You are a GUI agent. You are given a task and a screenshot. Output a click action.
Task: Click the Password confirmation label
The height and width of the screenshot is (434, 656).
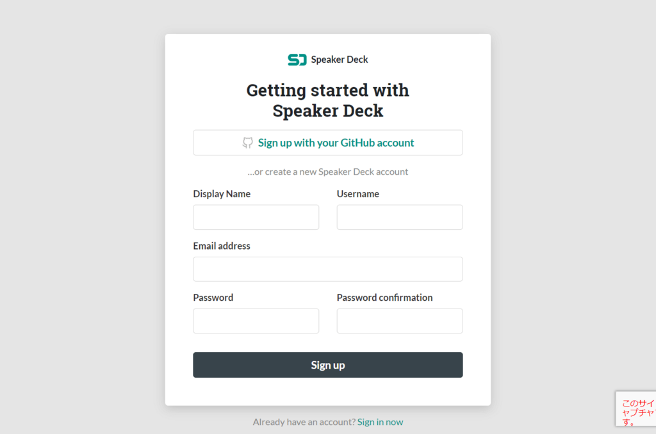click(x=384, y=298)
